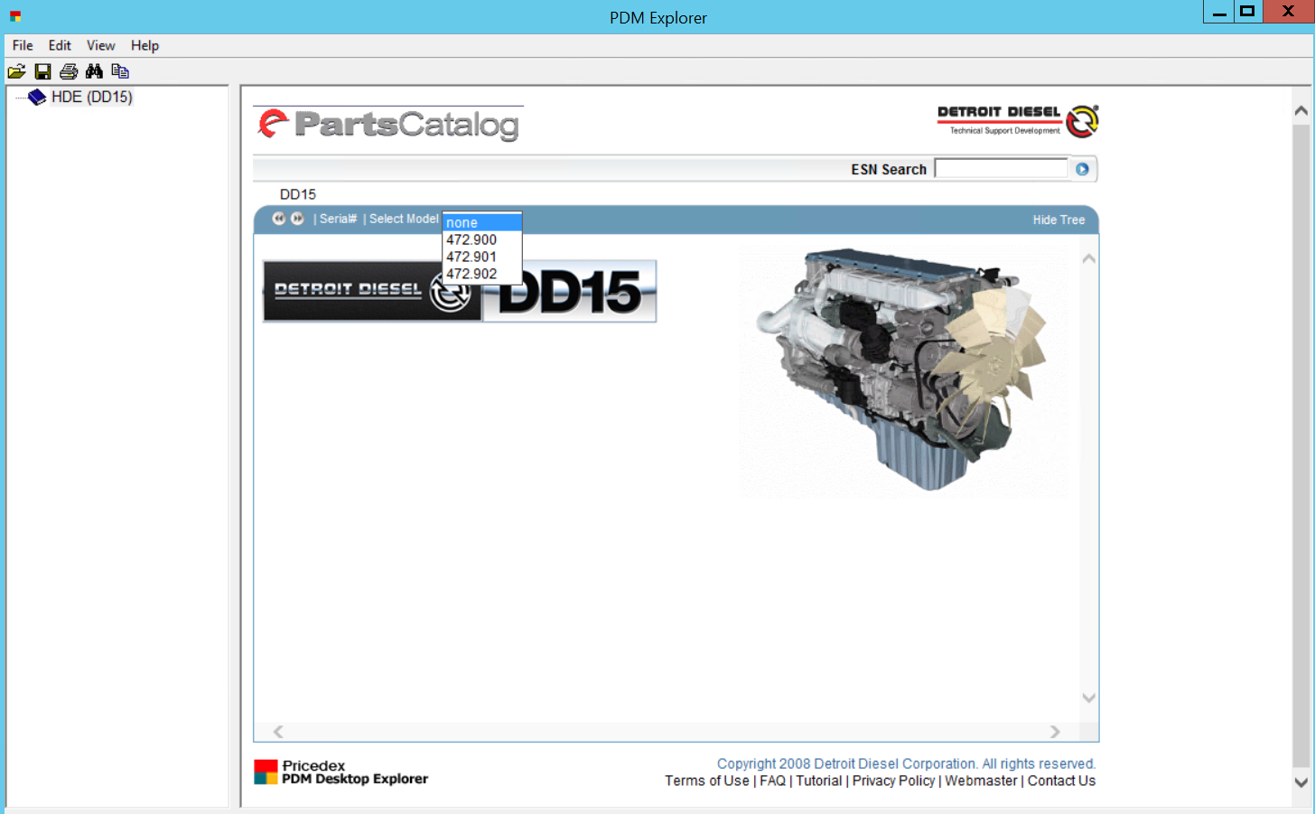Click the Save floppy disk icon
Screen dimensions: 1315x814
click(x=42, y=71)
